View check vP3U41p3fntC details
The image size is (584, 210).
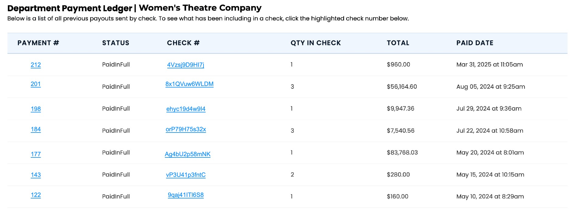186,175
